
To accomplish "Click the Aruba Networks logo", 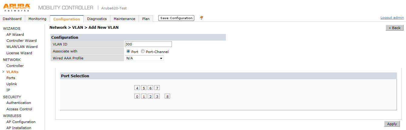I will [x=17, y=7].
